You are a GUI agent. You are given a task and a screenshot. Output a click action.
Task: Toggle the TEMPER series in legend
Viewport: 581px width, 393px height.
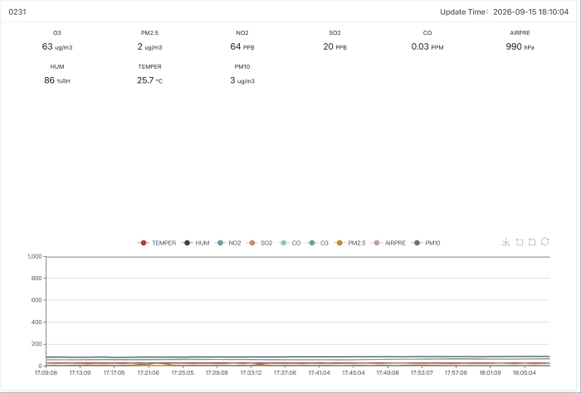pyautogui.click(x=157, y=243)
